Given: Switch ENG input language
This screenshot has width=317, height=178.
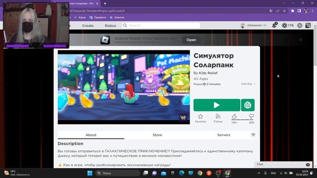Looking at the screenshot, I should 273,173.
